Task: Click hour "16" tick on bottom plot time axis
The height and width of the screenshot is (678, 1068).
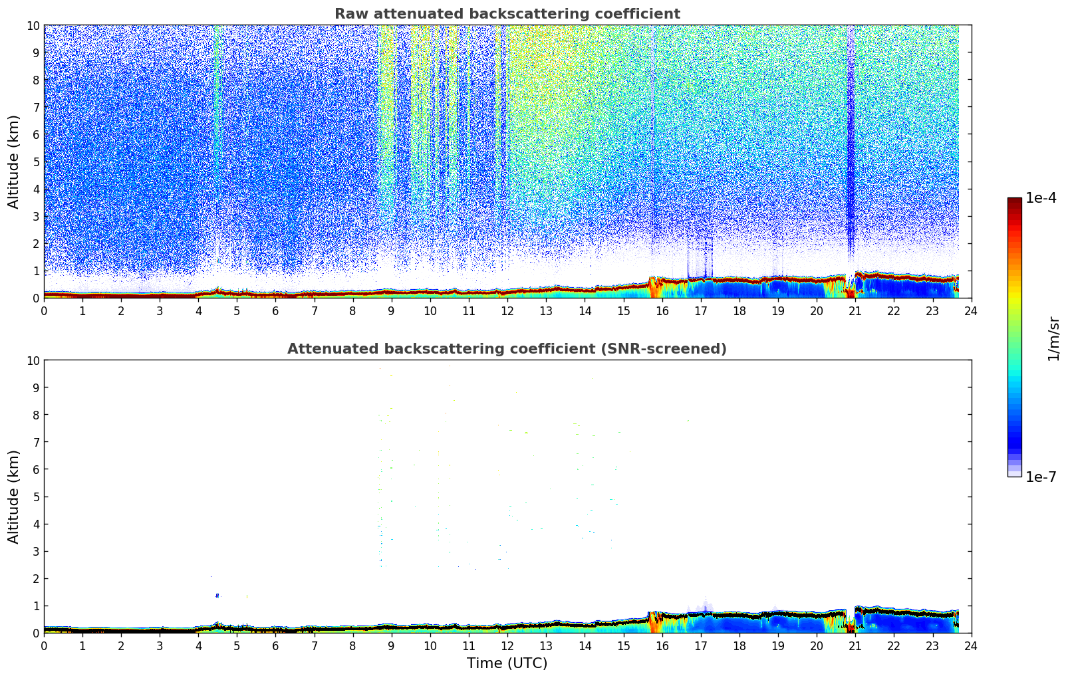Action: [662, 645]
